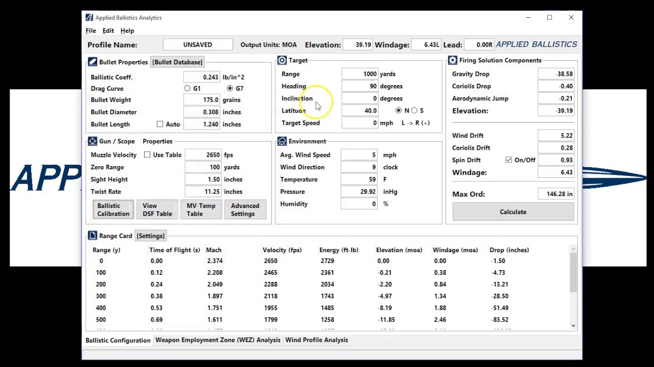The image size is (654, 367).
Task: Click the range card scrollbar up arrow
Action: tap(573, 249)
